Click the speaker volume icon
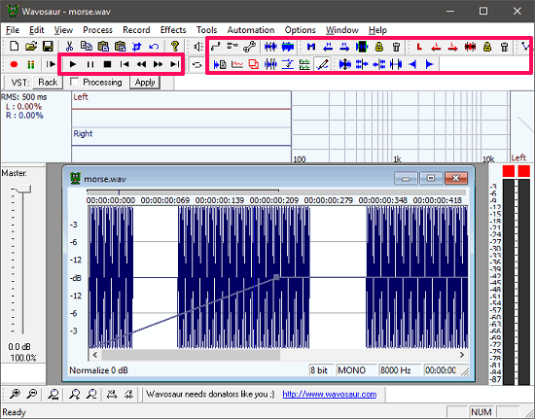The image size is (535, 419). click(x=197, y=47)
